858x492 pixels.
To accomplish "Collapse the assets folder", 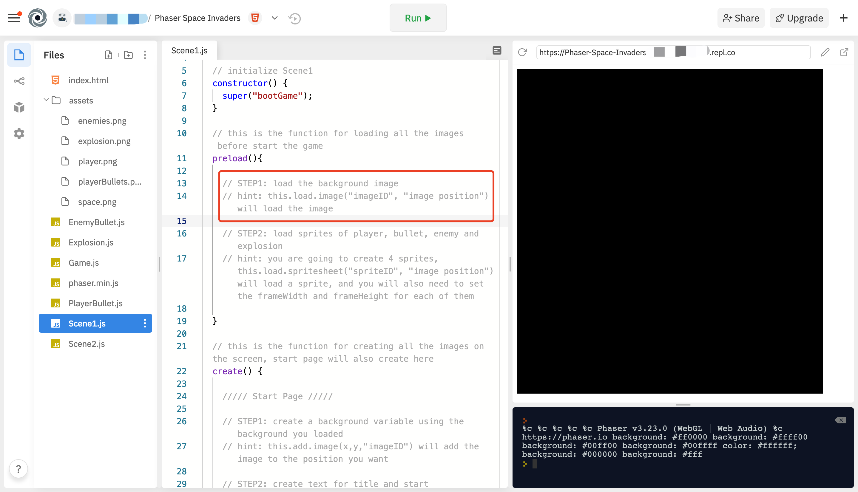I will click(46, 100).
